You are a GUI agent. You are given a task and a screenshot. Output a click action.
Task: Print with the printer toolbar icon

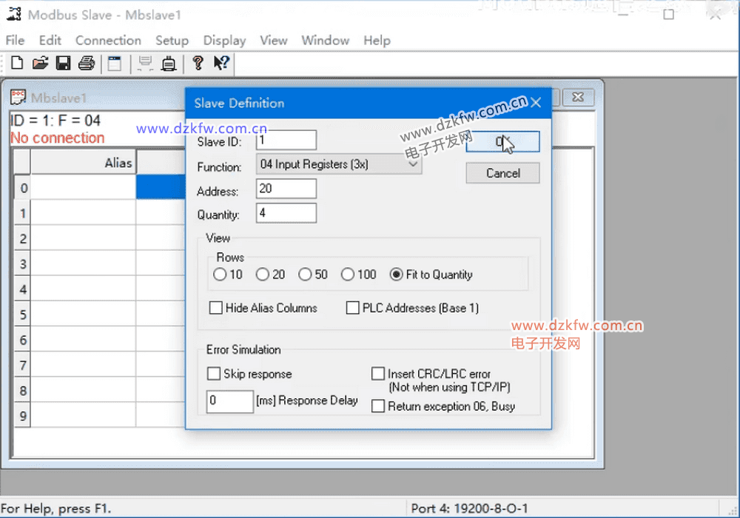coord(87,64)
